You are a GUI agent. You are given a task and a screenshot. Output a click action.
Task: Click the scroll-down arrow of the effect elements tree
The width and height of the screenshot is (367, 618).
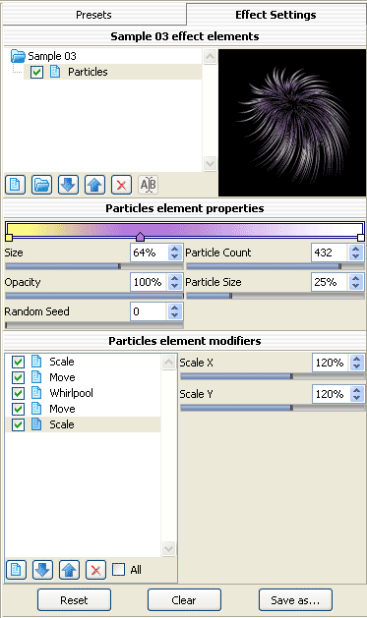(x=210, y=163)
